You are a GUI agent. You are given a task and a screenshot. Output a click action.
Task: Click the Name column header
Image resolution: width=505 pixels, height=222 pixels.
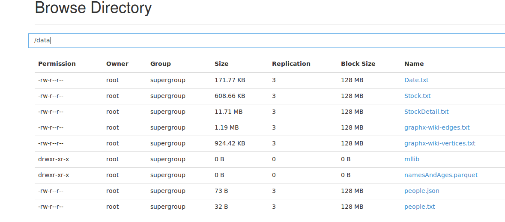(x=414, y=64)
